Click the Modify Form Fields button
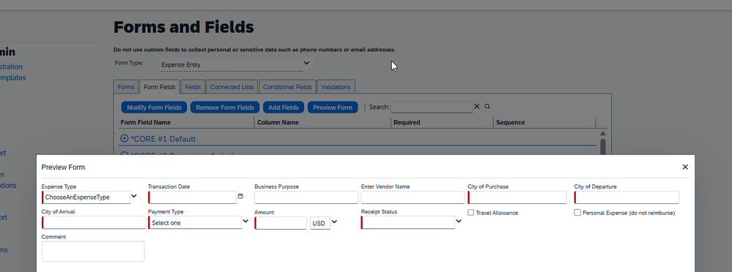Viewport: 732px width, 272px height. (x=154, y=107)
